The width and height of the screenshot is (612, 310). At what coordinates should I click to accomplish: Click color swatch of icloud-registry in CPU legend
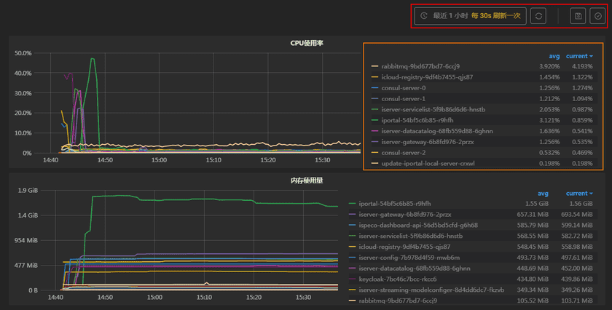[374, 77]
